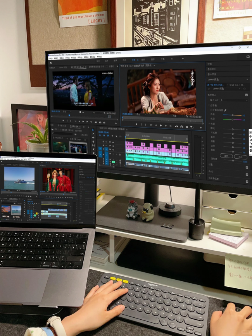
Task: Select the Selection tool in the tools panel
Action: pos(93,130)
